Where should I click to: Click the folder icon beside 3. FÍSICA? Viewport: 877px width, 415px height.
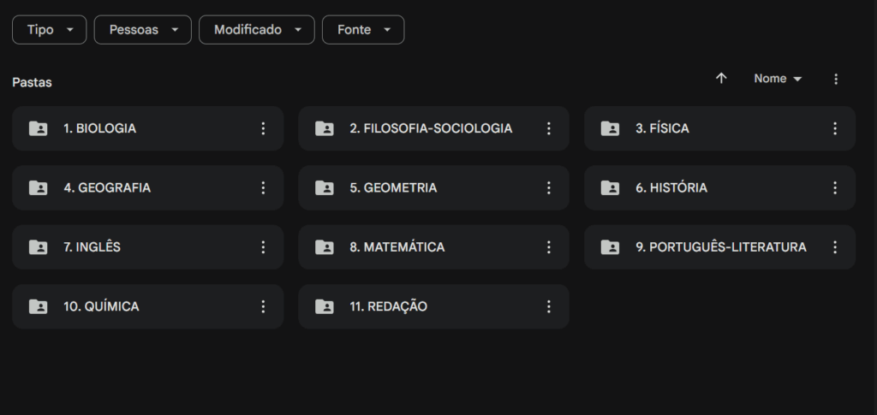click(610, 128)
